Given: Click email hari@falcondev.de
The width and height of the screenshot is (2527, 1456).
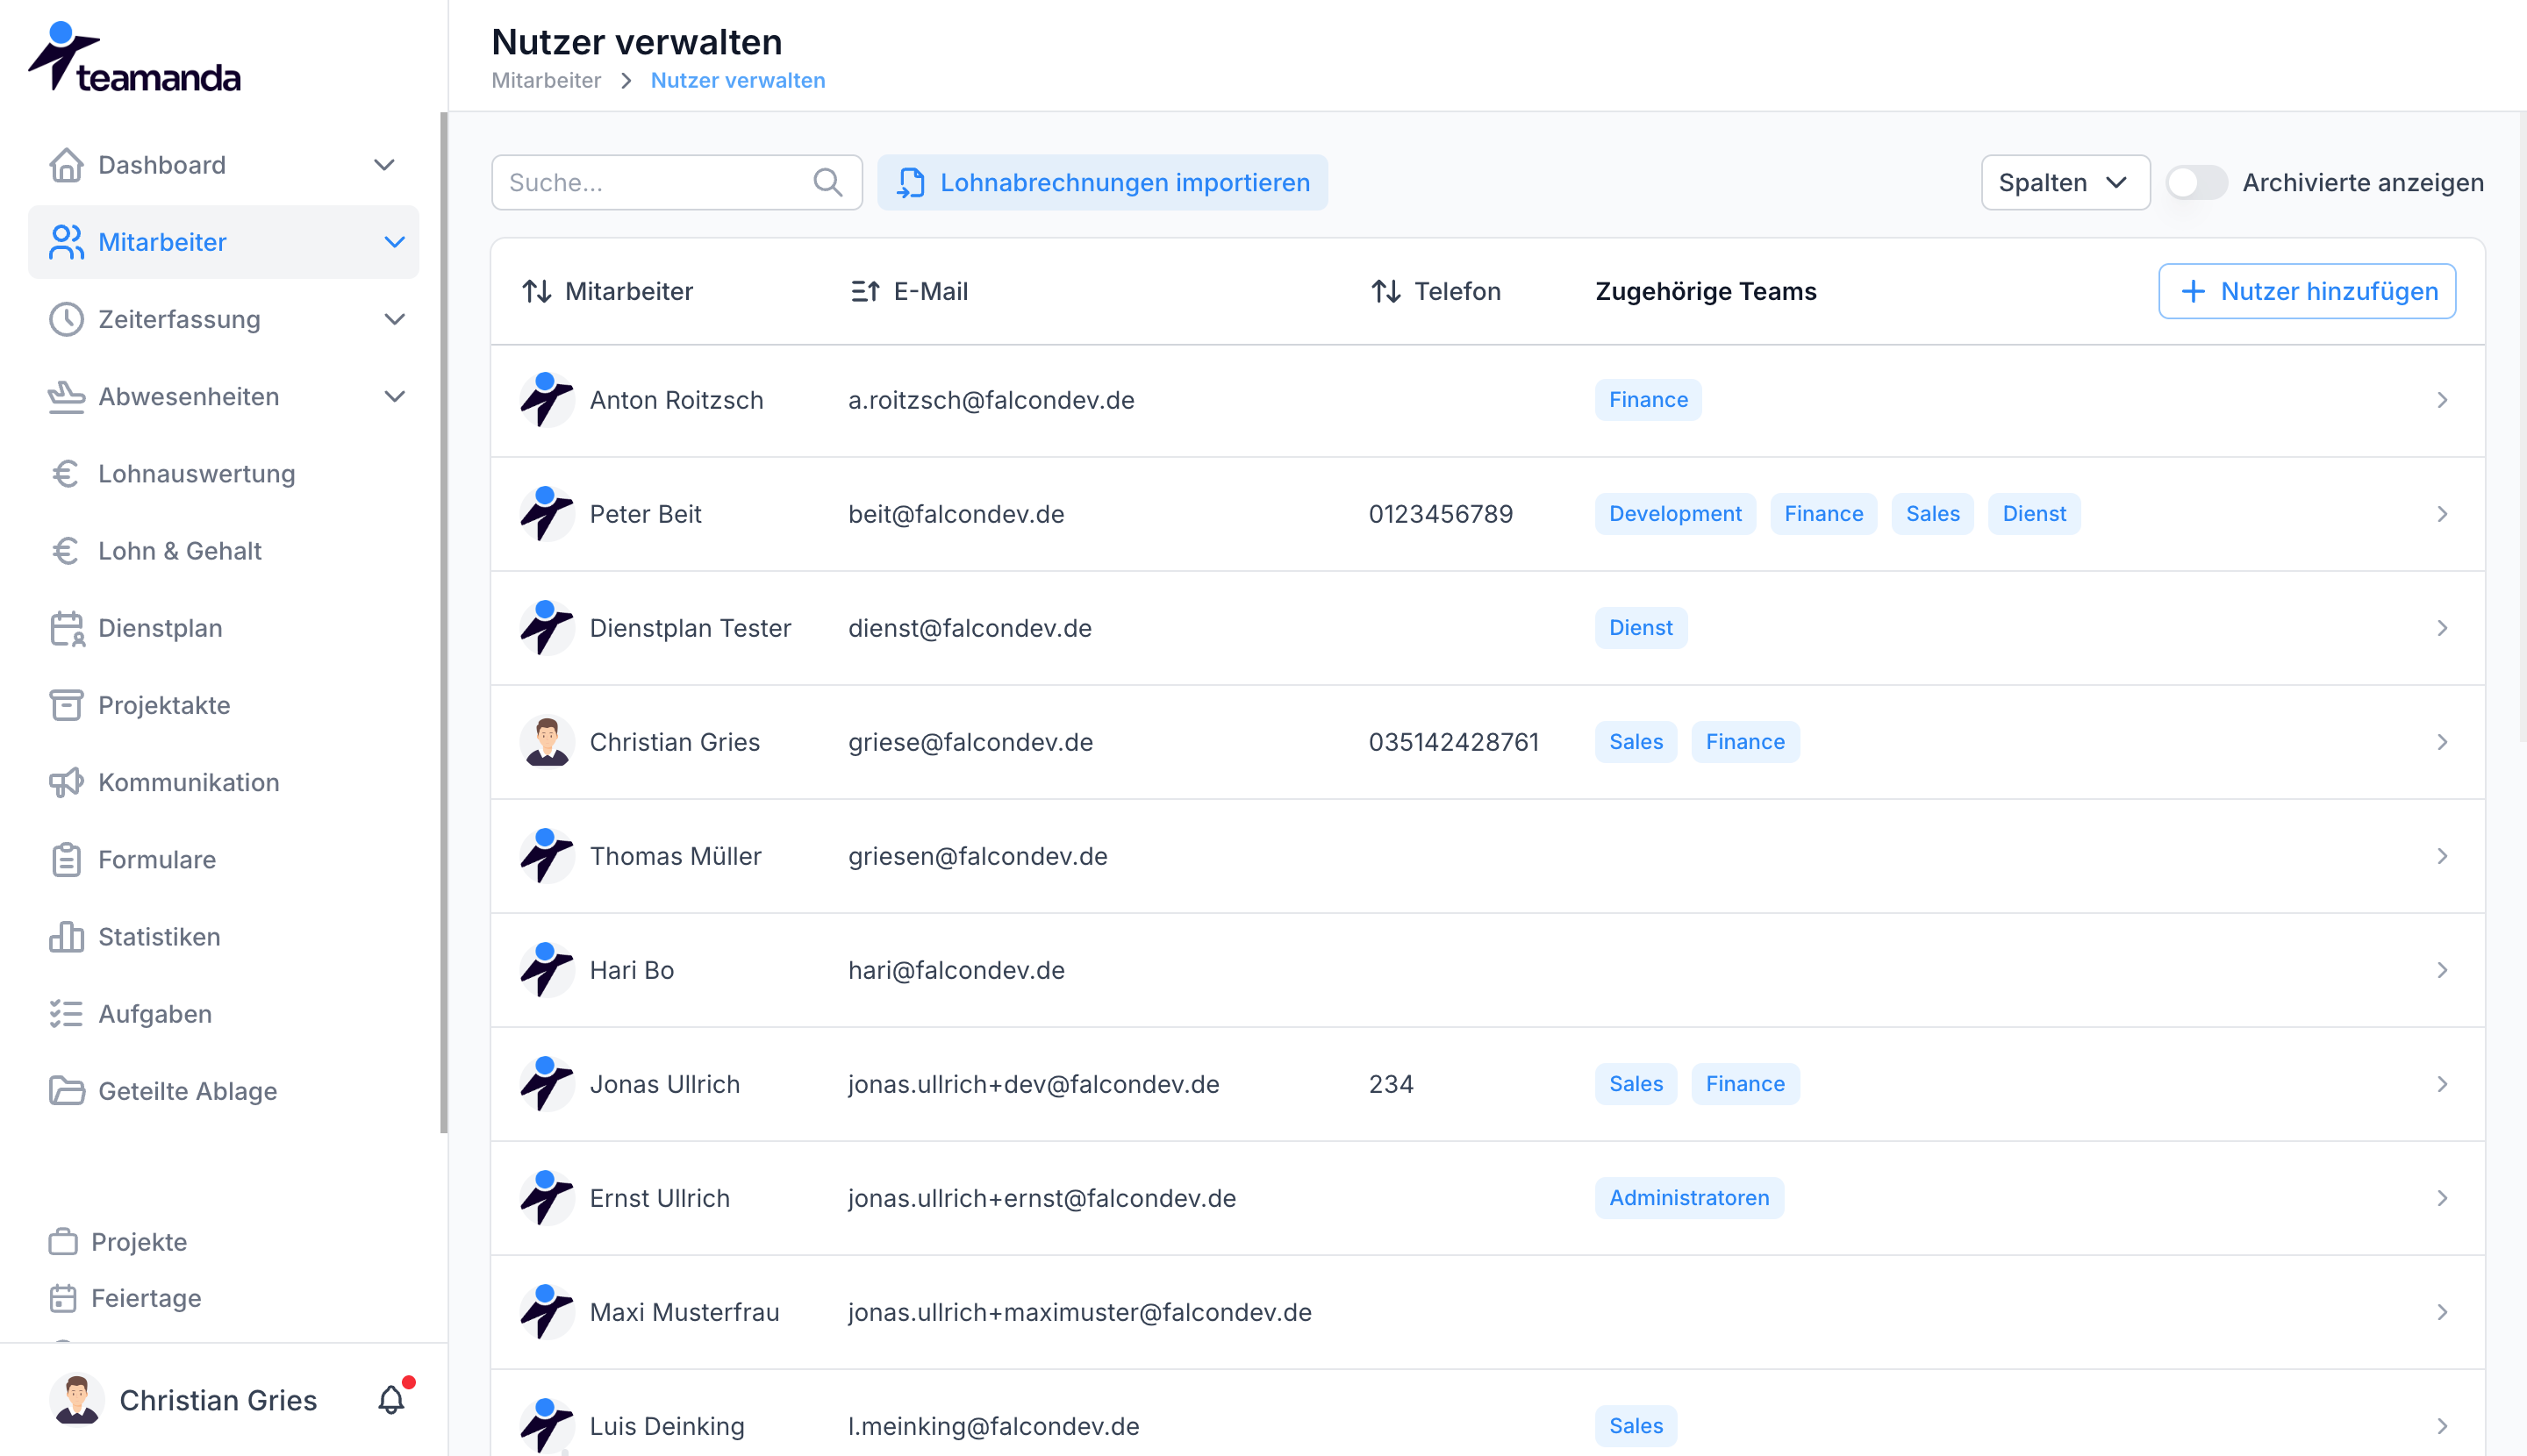Looking at the screenshot, I should pos(956,970).
